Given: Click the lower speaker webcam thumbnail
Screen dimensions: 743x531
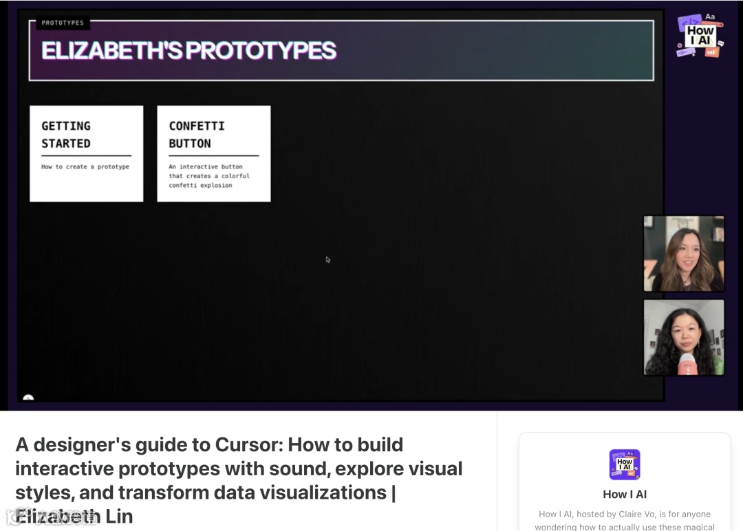Looking at the screenshot, I should tap(684, 337).
